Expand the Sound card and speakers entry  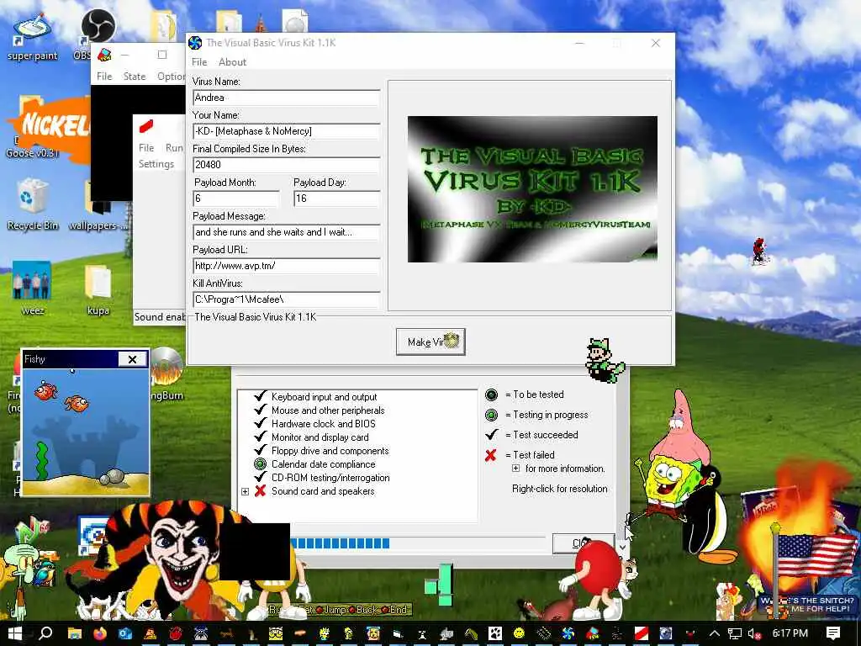[x=245, y=491]
